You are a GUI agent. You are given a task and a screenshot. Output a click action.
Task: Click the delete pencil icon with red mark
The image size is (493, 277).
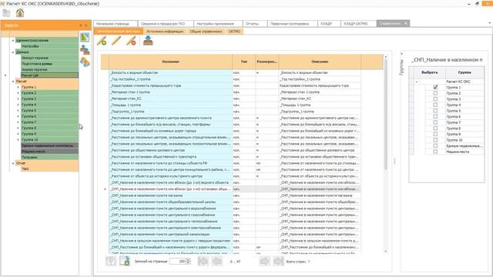131,41
